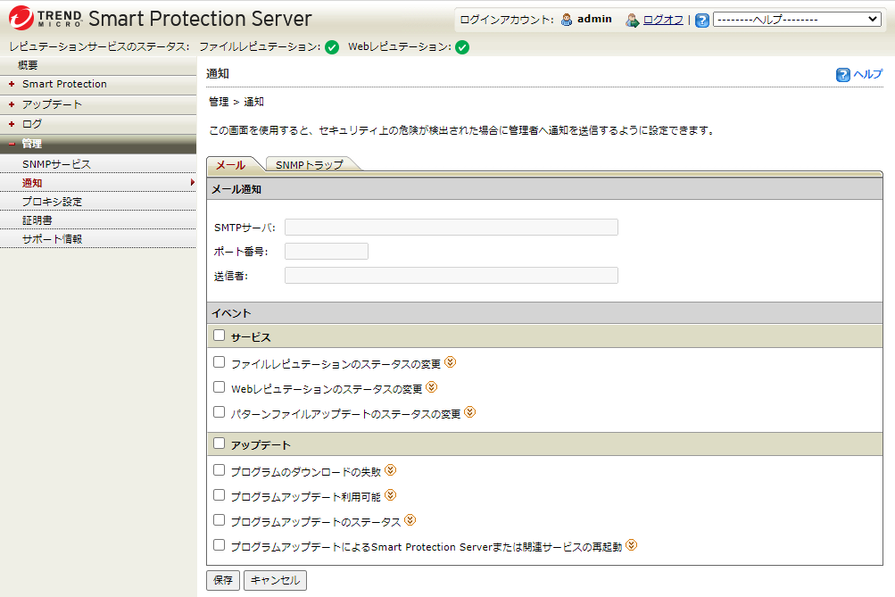Click the ヘルプ help icon at top right of page

[x=843, y=75]
